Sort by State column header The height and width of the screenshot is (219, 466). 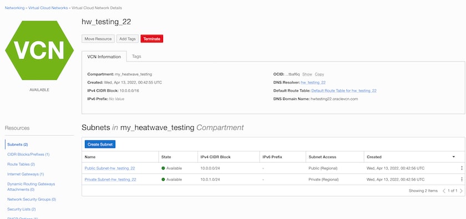(x=166, y=157)
